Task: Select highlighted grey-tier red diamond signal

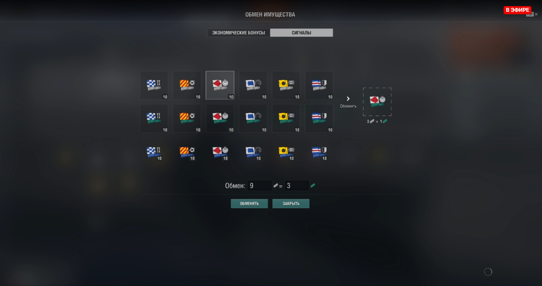Action: point(220,85)
